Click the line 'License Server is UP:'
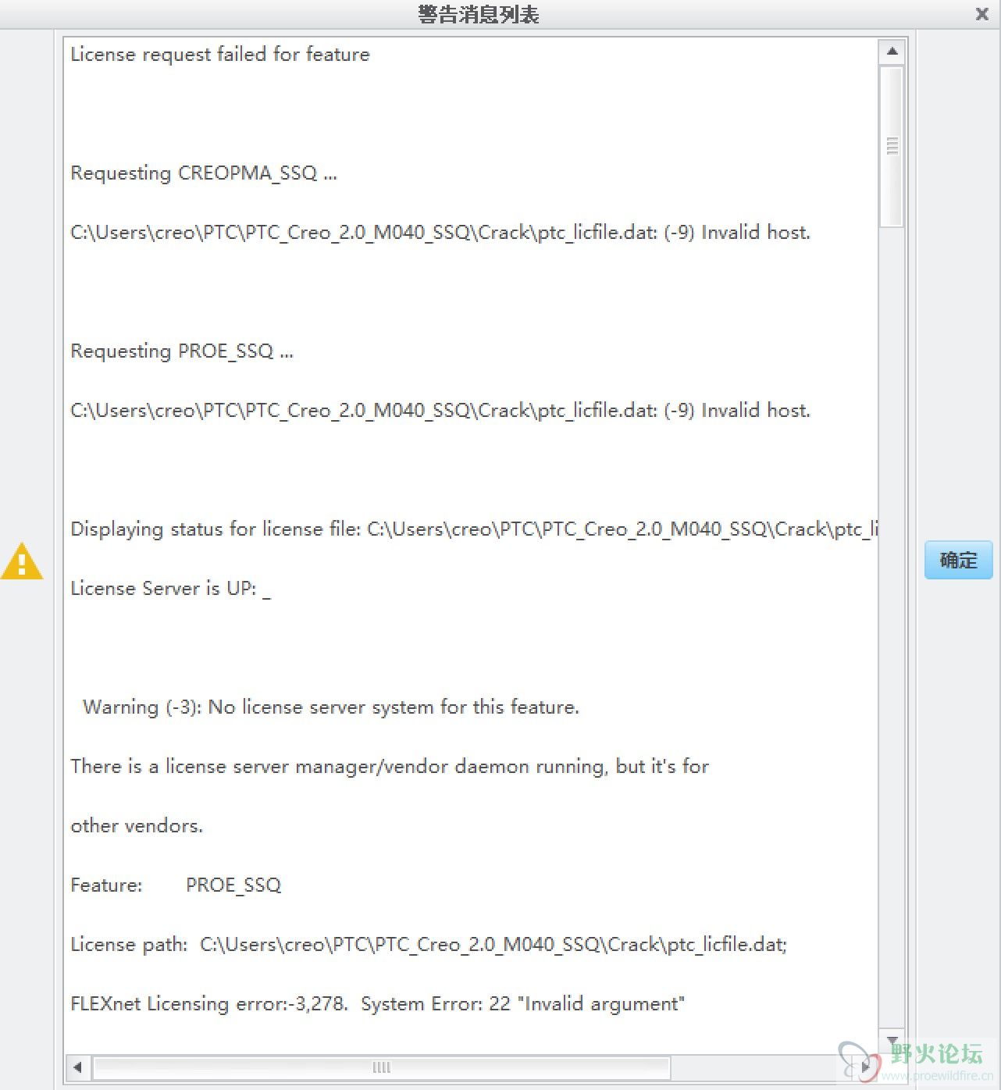The width and height of the screenshot is (1001, 1090). click(x=170, y=588)
